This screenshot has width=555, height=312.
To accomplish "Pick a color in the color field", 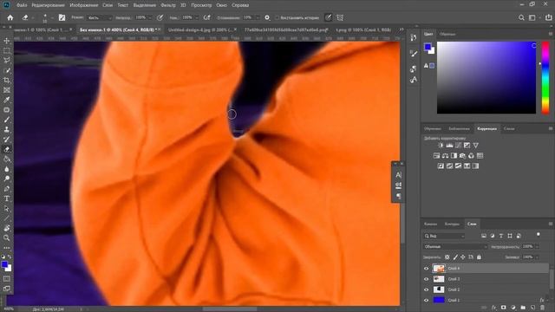I will pyautogui.click(x=486, y=77).
